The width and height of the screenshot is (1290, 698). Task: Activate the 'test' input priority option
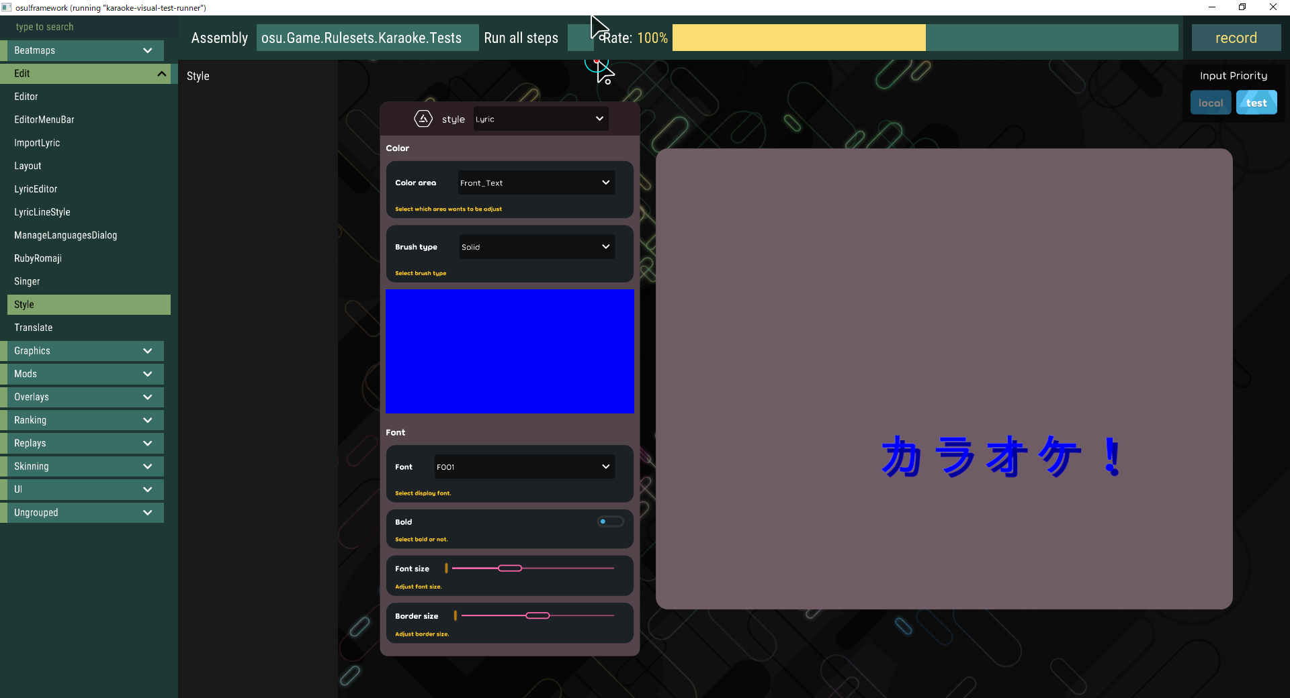point(1256,102)
